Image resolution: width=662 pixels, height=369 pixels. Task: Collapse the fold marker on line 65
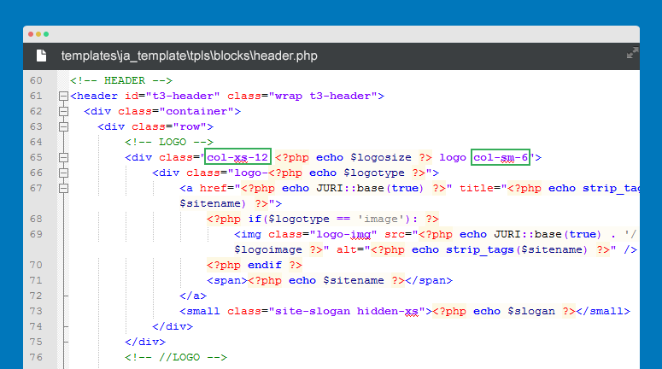(63, 158)
